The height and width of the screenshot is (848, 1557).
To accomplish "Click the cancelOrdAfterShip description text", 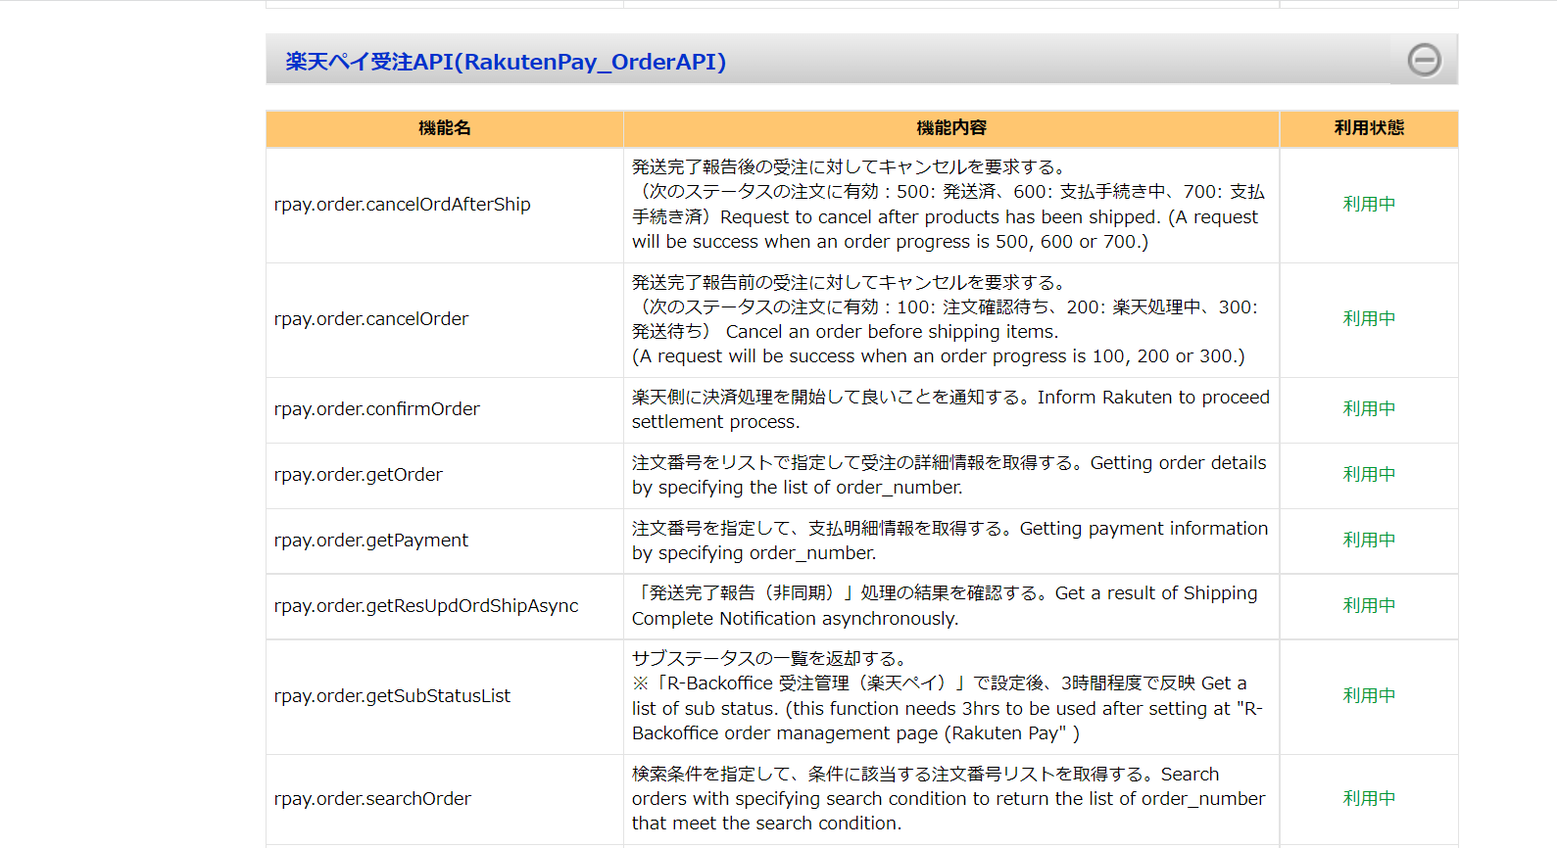I will 949,205.
